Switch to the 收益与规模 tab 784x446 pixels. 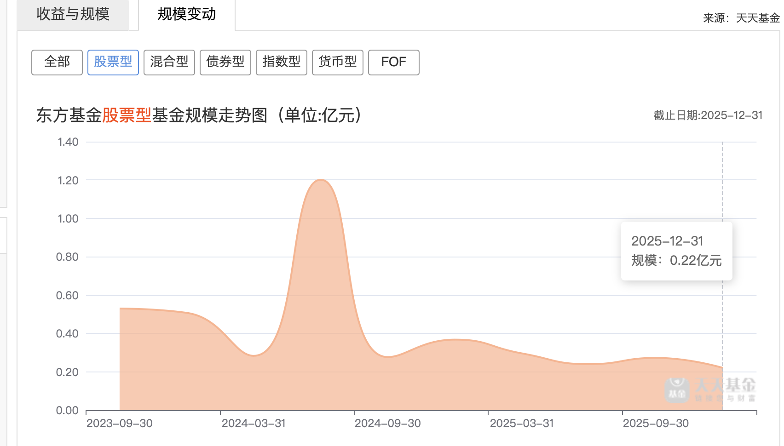click(x=73, y=14)
